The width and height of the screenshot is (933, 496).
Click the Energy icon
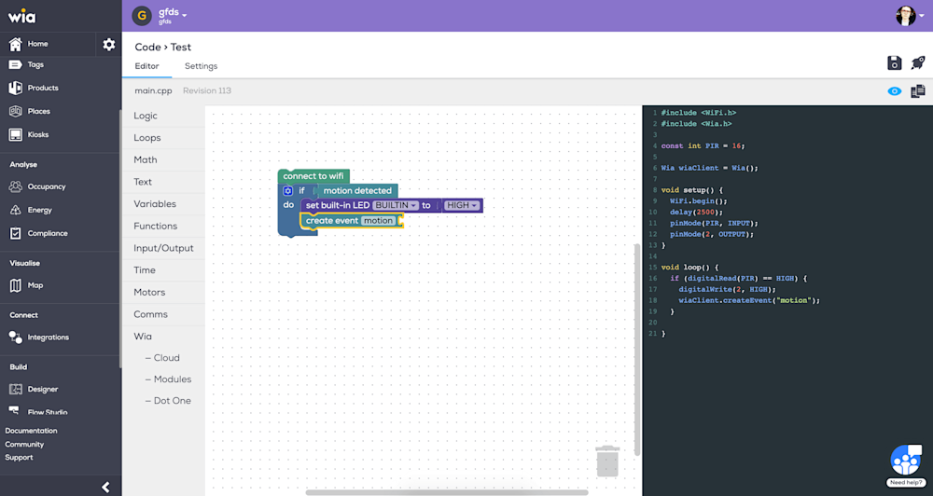pos(16,210)
